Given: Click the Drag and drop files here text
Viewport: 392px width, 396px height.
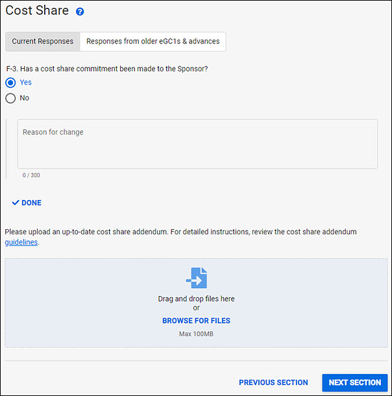Looking at the screenshot, I should coord(196,299).
